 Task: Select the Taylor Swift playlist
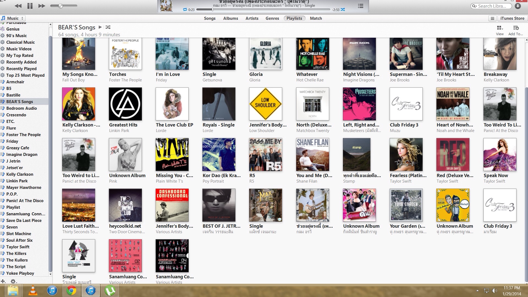pyautogui.click(x=18, y=247)
